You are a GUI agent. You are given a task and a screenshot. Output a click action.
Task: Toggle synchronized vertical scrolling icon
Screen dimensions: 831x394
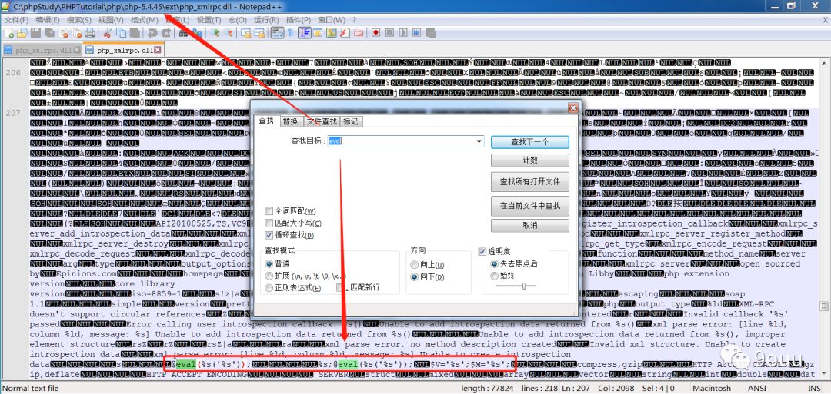click(245, 33)
